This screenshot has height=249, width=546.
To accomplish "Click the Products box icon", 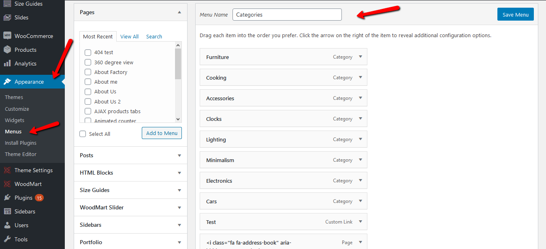I will coord(7,50).
